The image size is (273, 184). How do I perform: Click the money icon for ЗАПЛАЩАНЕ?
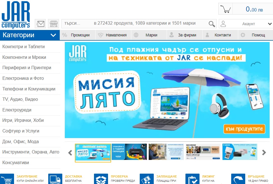click(147, 179)
